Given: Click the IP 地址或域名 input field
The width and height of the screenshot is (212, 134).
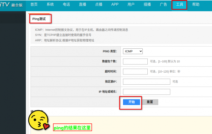Looking at the screenshot, I should point(147,92).
